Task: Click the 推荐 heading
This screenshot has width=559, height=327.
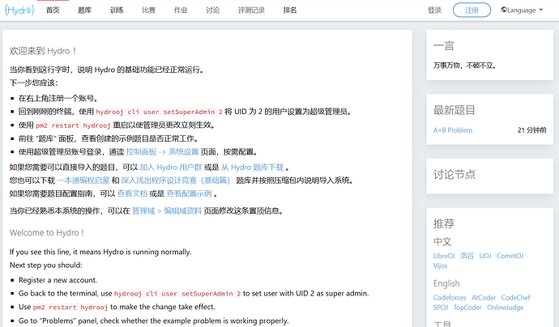Action: (x=444, y=223)
